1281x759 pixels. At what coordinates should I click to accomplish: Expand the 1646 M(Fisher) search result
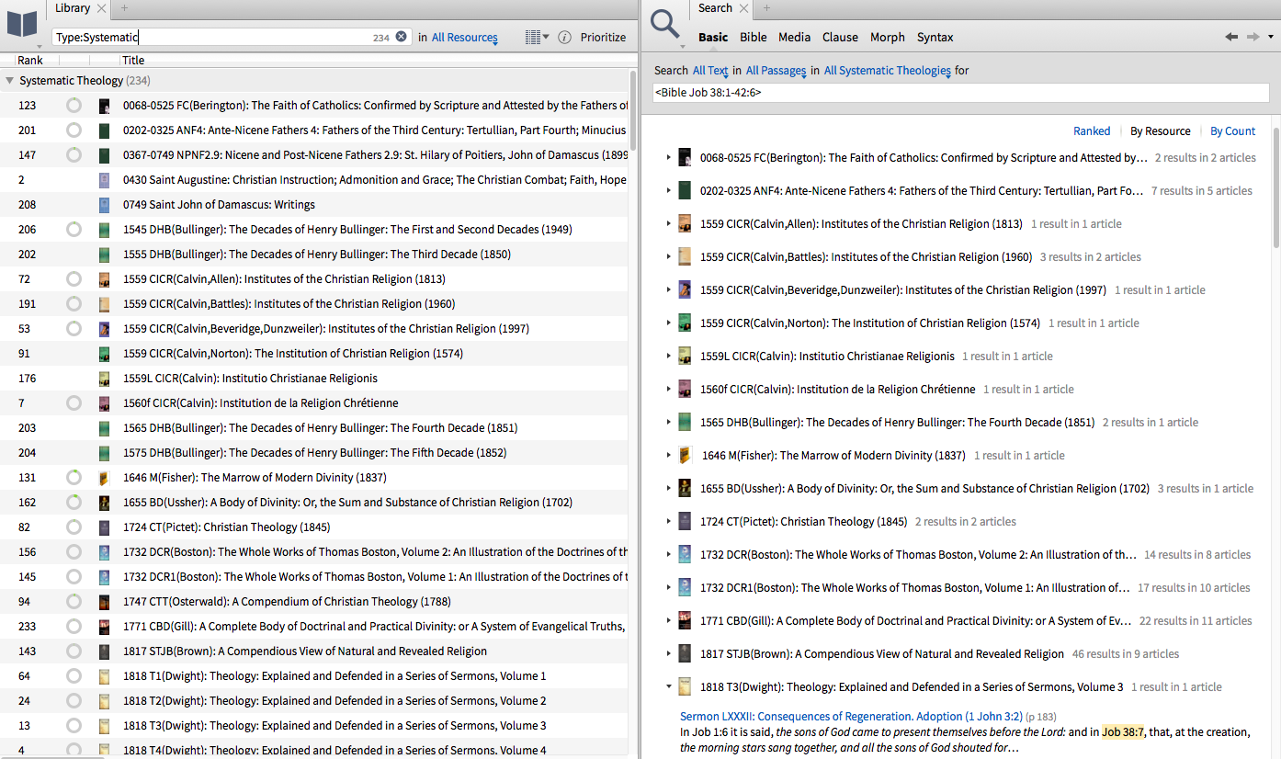(669, 456)
